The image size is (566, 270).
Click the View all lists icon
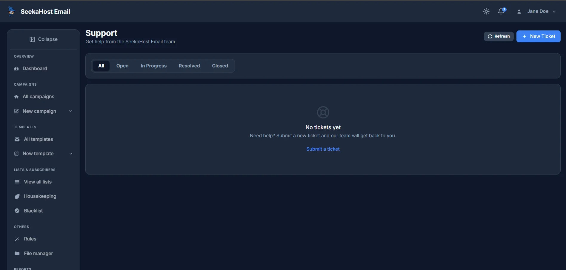tap(17, 182)
